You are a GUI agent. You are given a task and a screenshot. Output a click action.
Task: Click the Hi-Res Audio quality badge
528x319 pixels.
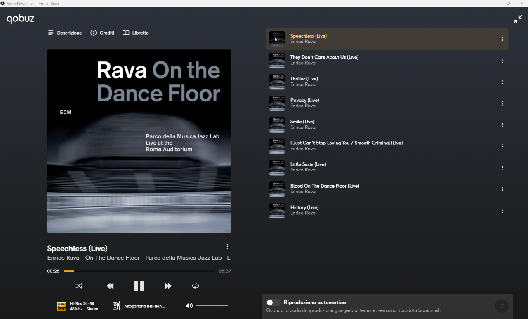[x=62, y=306]
